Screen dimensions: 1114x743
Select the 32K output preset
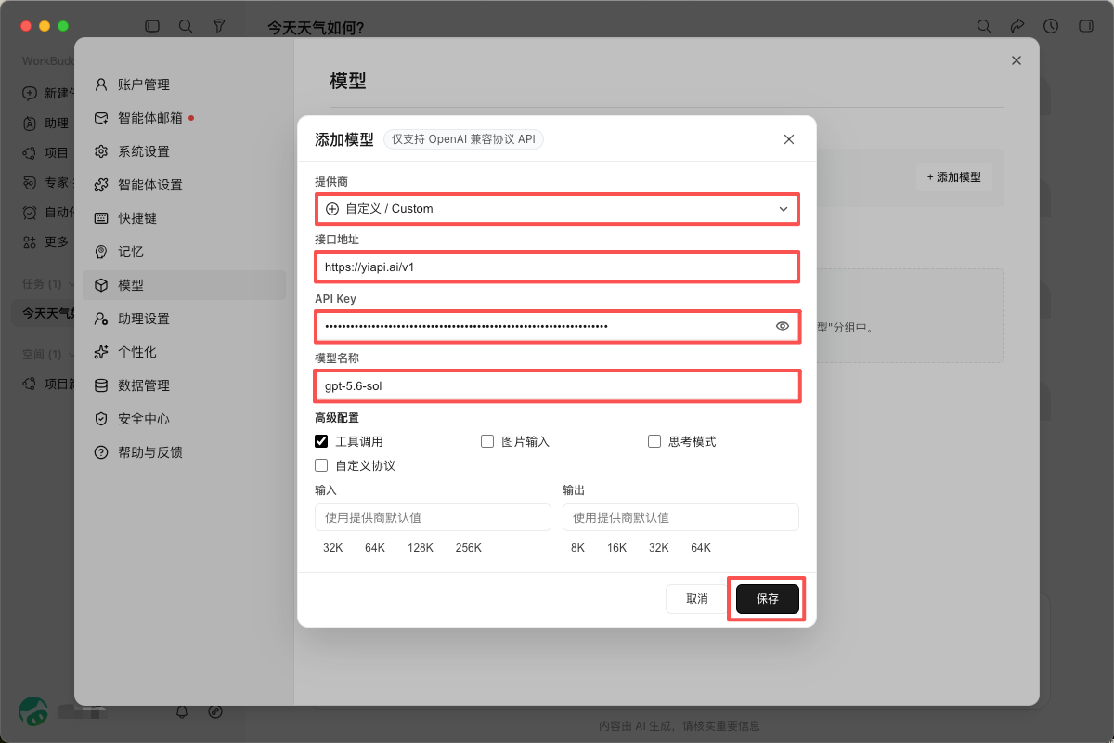coord(659,548)
